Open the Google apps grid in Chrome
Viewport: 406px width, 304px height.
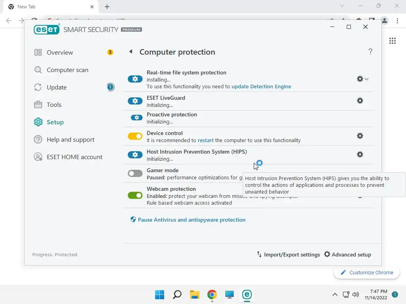tap(392, 41)
